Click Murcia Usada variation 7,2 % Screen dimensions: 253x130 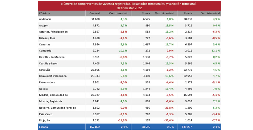click(217, 101)
